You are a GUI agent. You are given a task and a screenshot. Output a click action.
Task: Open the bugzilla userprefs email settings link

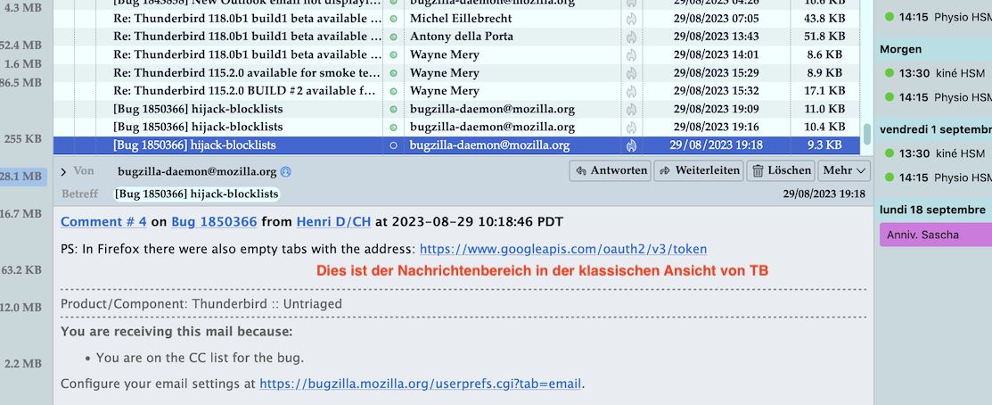pos(421,384)
